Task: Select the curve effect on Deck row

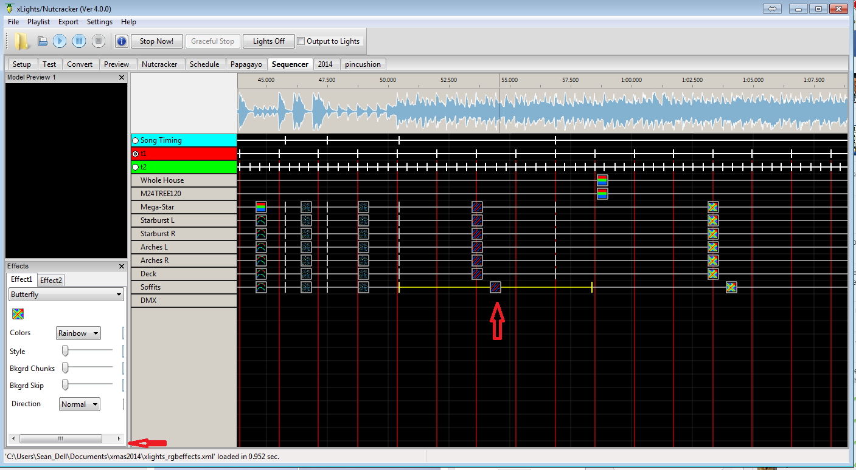Action: pos(261,274)
